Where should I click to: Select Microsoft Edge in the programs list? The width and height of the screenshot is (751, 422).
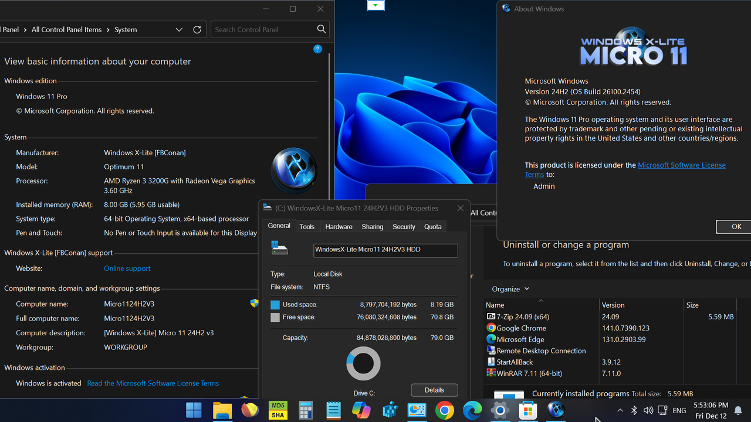click(520, 339)
